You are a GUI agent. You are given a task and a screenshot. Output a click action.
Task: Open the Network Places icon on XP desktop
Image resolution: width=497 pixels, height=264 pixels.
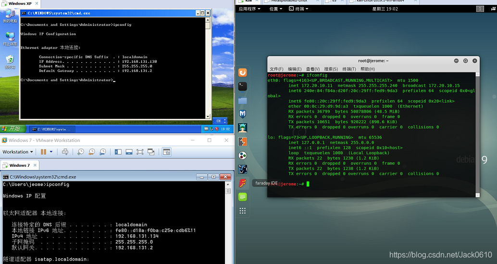coord(10,39)
